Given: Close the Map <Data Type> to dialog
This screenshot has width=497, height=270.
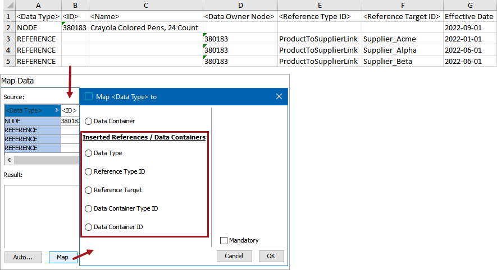Looking at the screenshot, I should click(279, 96).
